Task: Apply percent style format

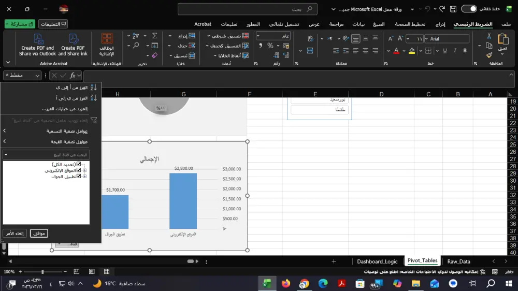Action: point(270,46)
